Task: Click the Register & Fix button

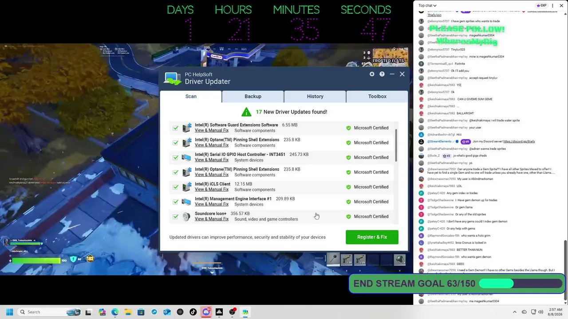Action: click(x=372, y=237)
